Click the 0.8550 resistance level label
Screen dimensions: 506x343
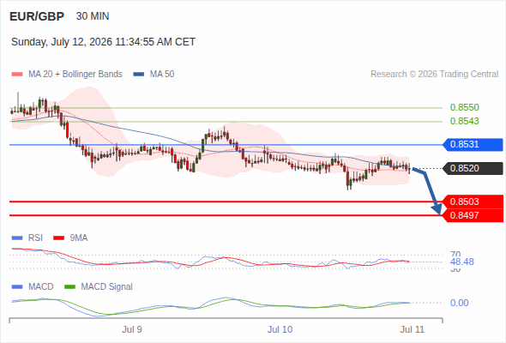[x=464, y=107]
